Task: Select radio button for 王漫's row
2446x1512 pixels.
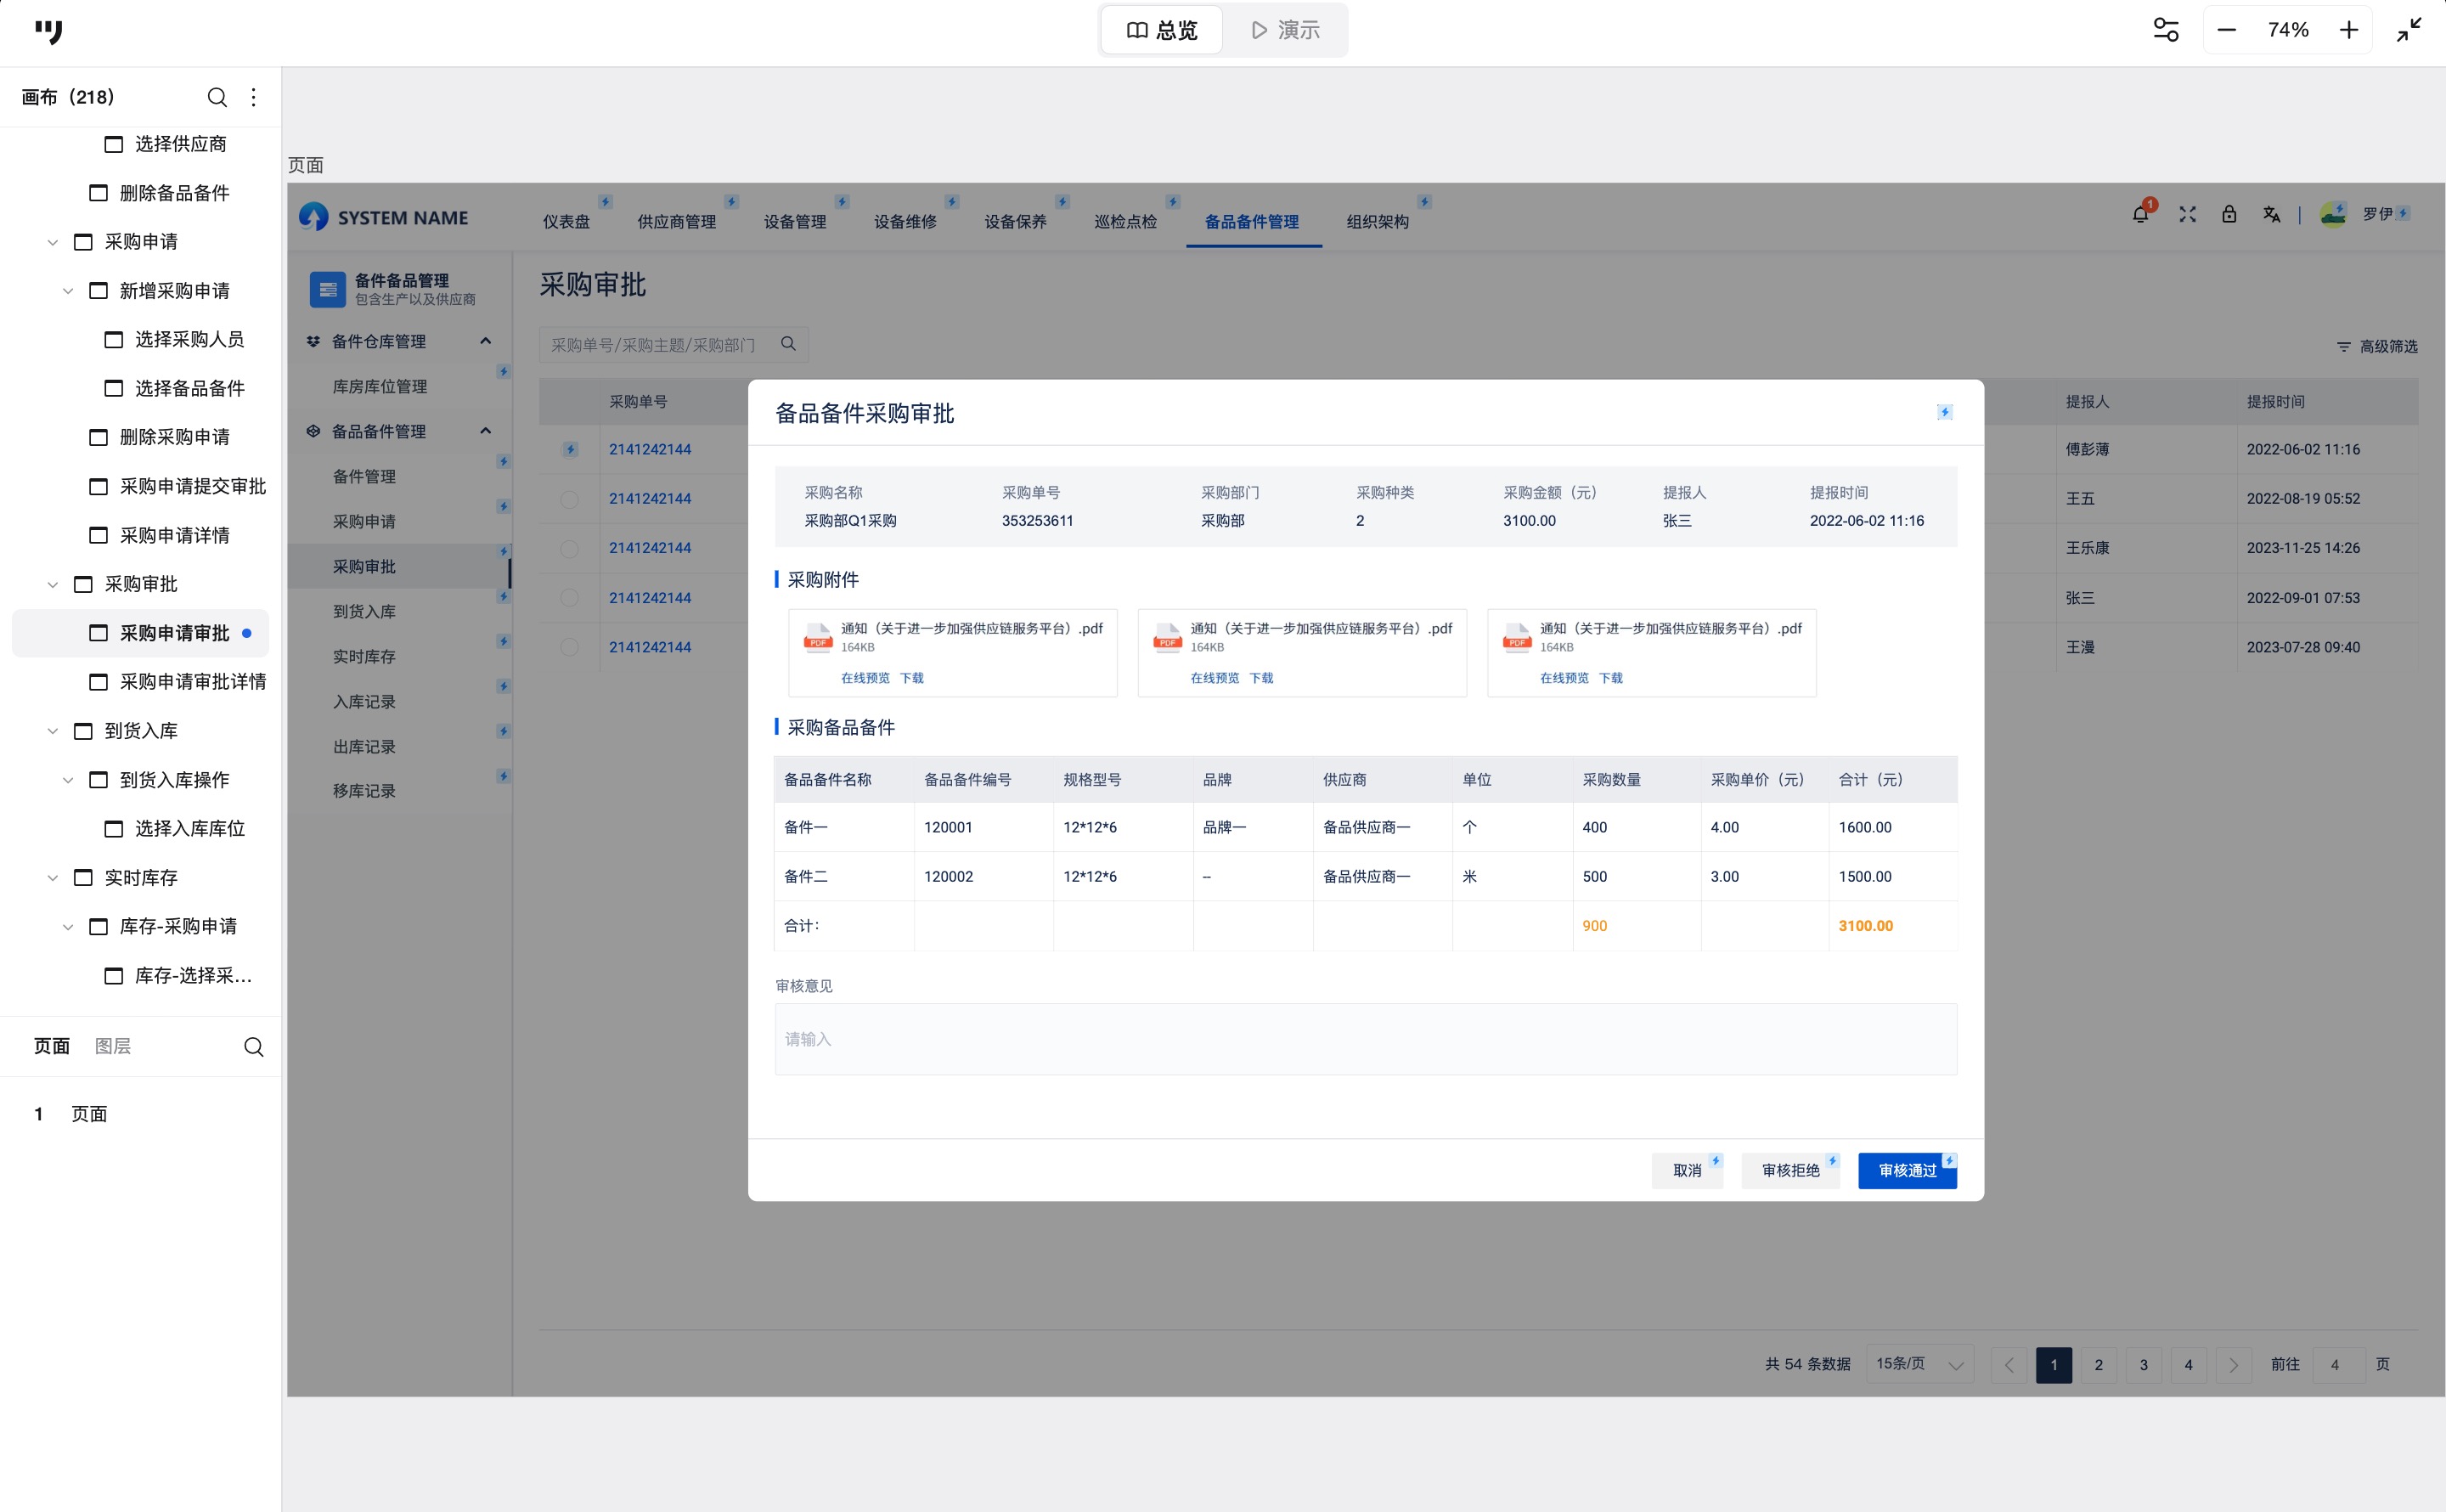Action: 570,647
